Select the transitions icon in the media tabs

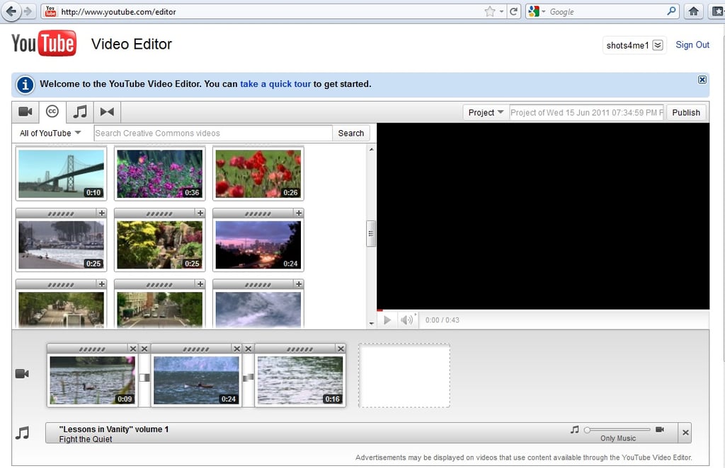[108, 111]
